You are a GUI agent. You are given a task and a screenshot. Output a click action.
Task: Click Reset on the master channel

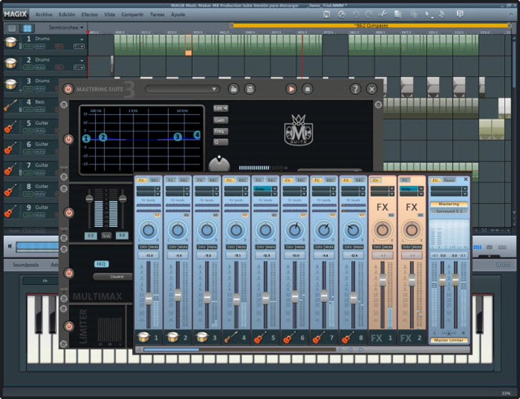click(449, 180)
